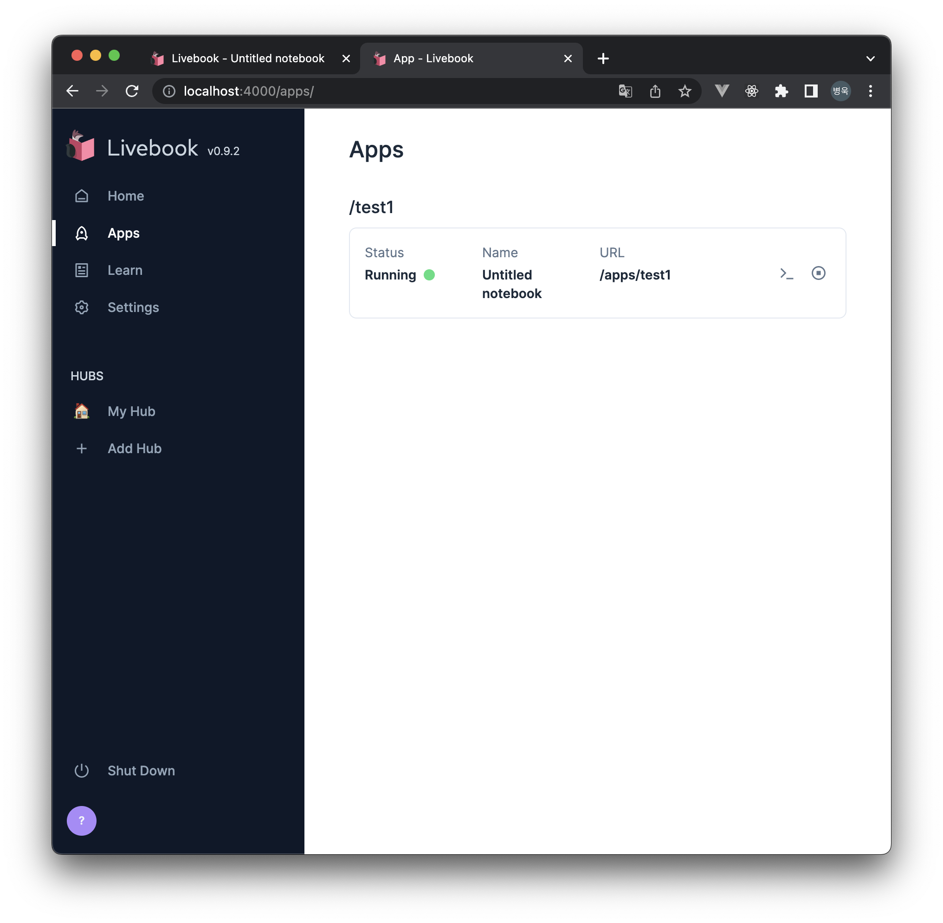Switch to the Livebook Untitled notebook tab
Image resolution: width=943 pixels, height=923 pixels.
click(x=248, y=58)
